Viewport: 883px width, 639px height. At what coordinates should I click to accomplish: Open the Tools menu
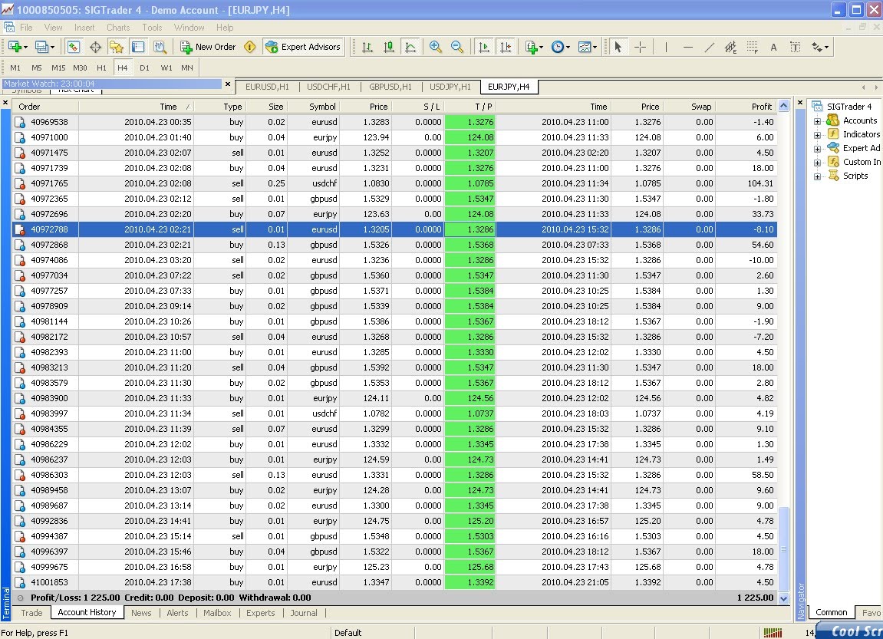tap(152, 27)
